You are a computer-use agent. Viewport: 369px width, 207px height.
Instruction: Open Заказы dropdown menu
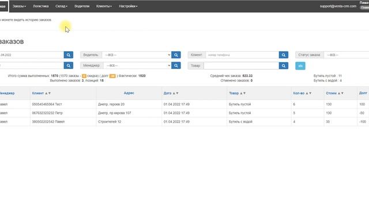pos(19,6)
